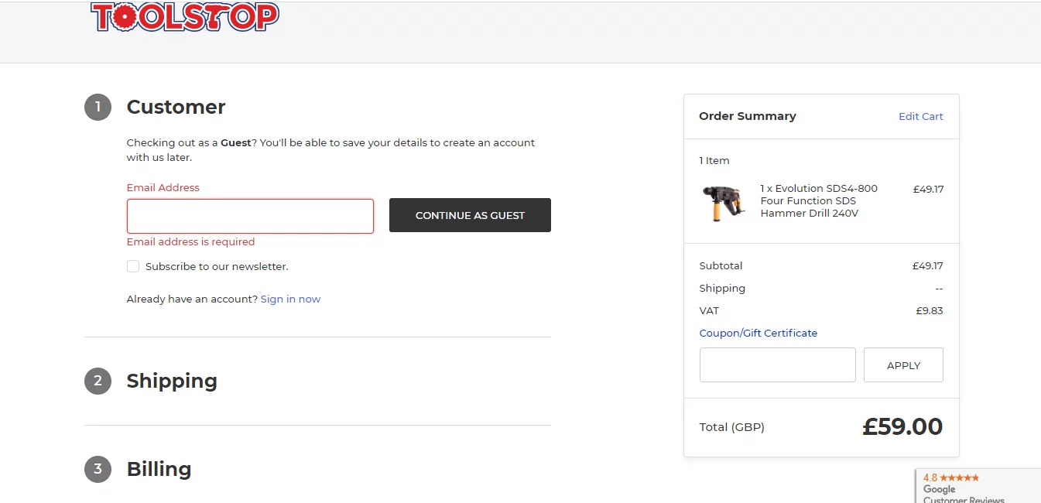Click the Total (GBP) label
This screenshot has height=503, width=1041.
click(731, 427)
